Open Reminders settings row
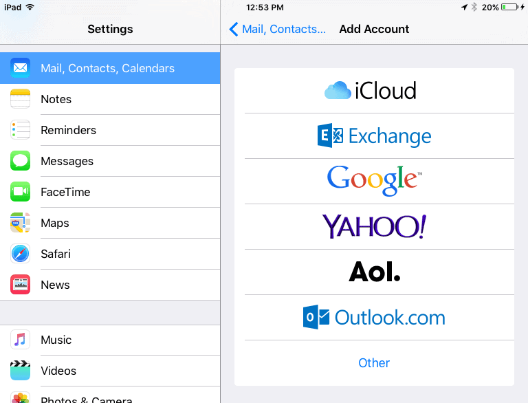528x403 pixels. 110,130
